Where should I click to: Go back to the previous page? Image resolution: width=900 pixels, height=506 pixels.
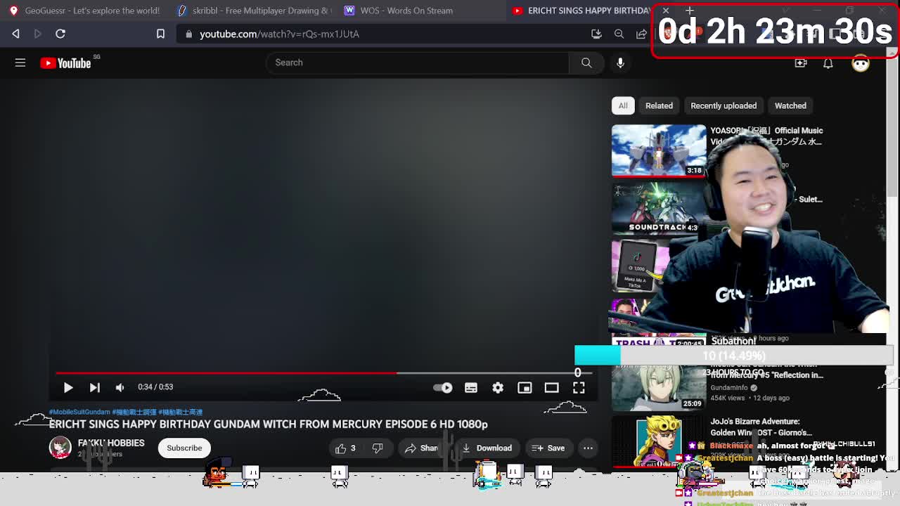[x=15, y=34]
